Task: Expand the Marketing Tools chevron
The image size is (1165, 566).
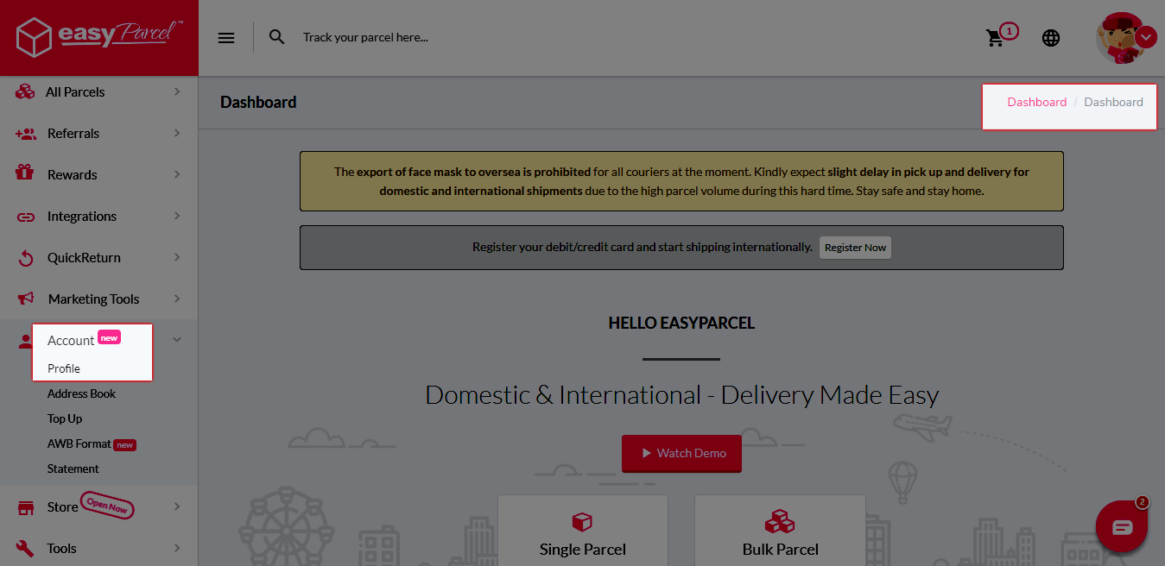Action: click(x=177, y=299)
